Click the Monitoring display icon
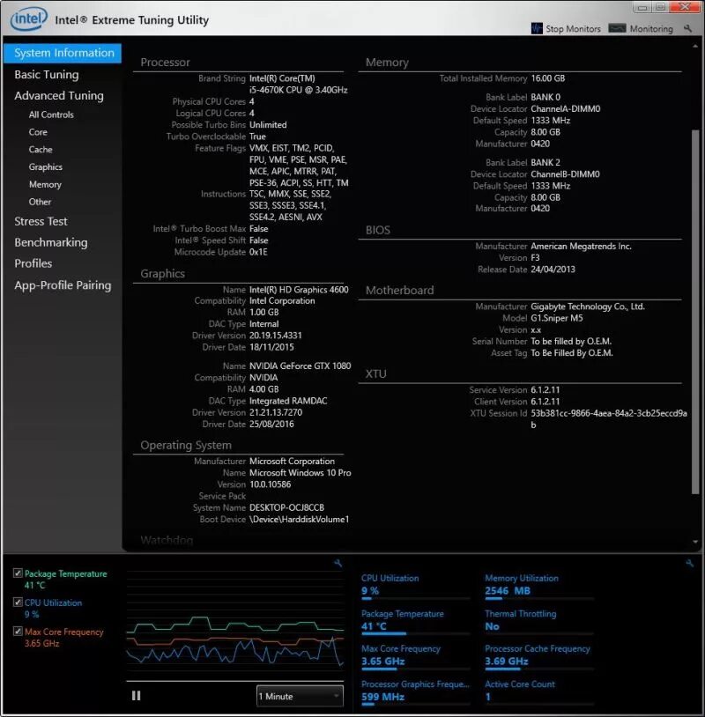Screen dimensions: 705x717 (617, 28)
